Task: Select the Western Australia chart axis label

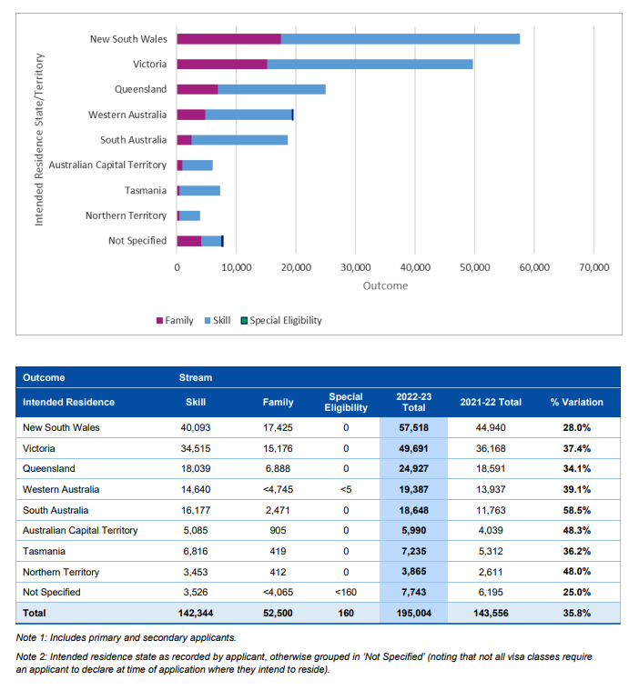Action: pos(127,115)
